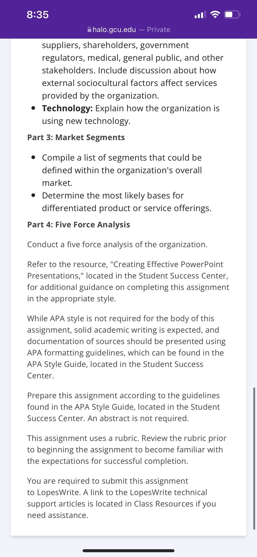Tap the Private browsing label
The image size is (257, 557).
159,30
